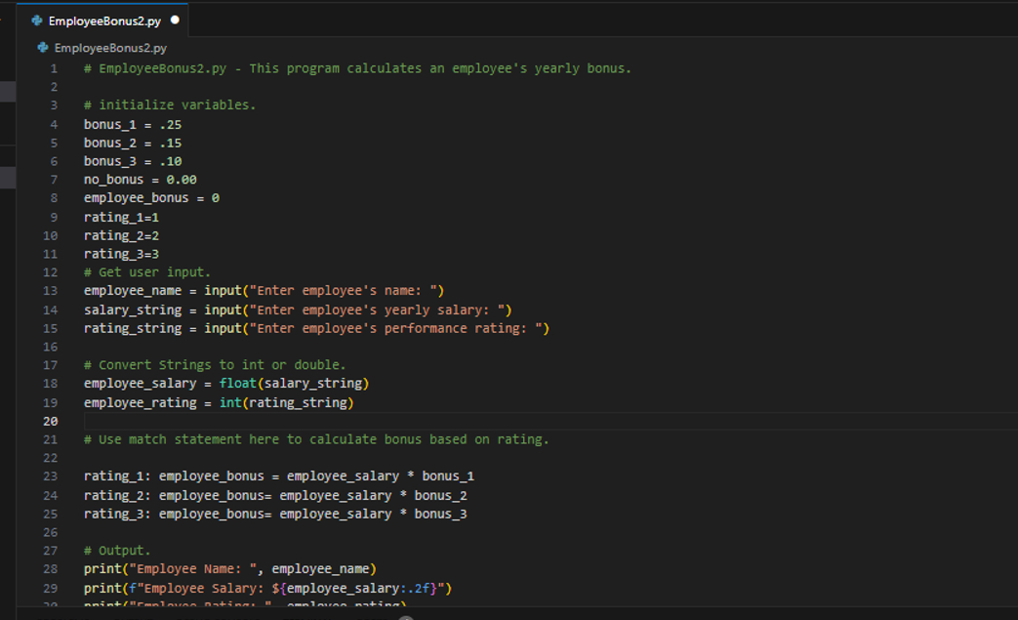This screenshot has width=1018, height=620.
Task: Click the 'rating_2=2' line
Action: pos(121,235)
